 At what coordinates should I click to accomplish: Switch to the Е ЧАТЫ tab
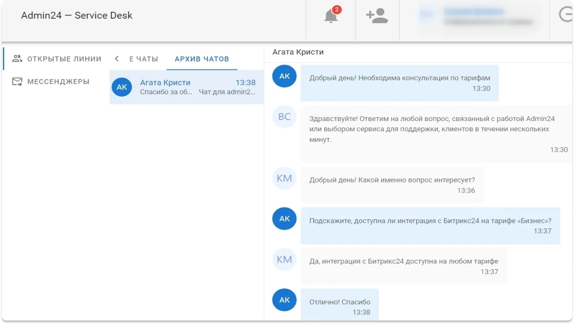[143, 59]
